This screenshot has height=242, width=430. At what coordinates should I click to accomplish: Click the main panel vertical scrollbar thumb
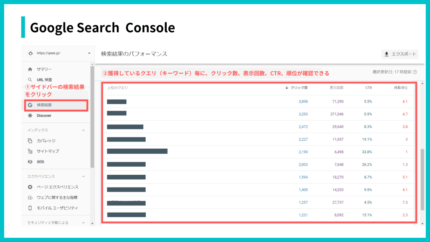(x=422, y=180)
